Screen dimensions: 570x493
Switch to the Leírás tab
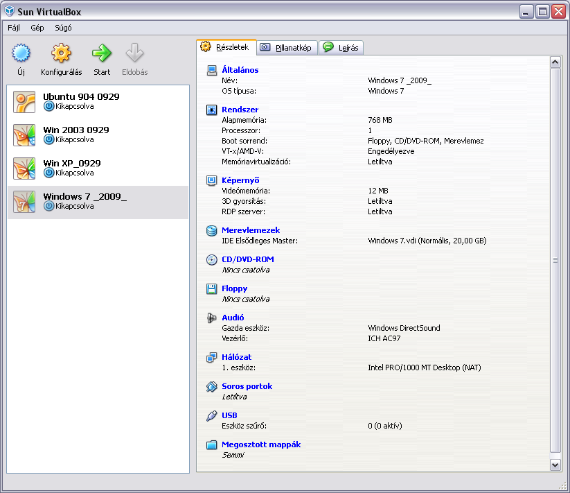(341, 48)
